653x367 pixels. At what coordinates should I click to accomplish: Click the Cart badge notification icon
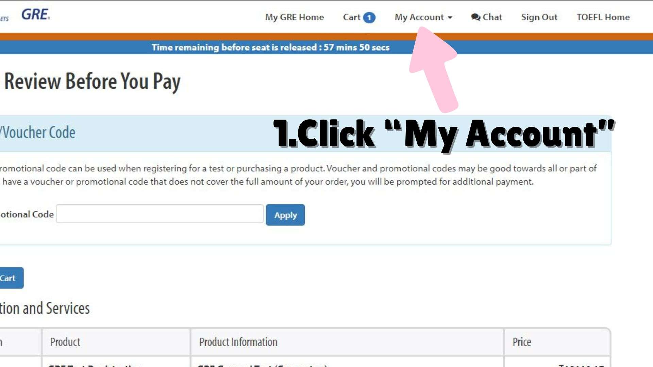370,17
